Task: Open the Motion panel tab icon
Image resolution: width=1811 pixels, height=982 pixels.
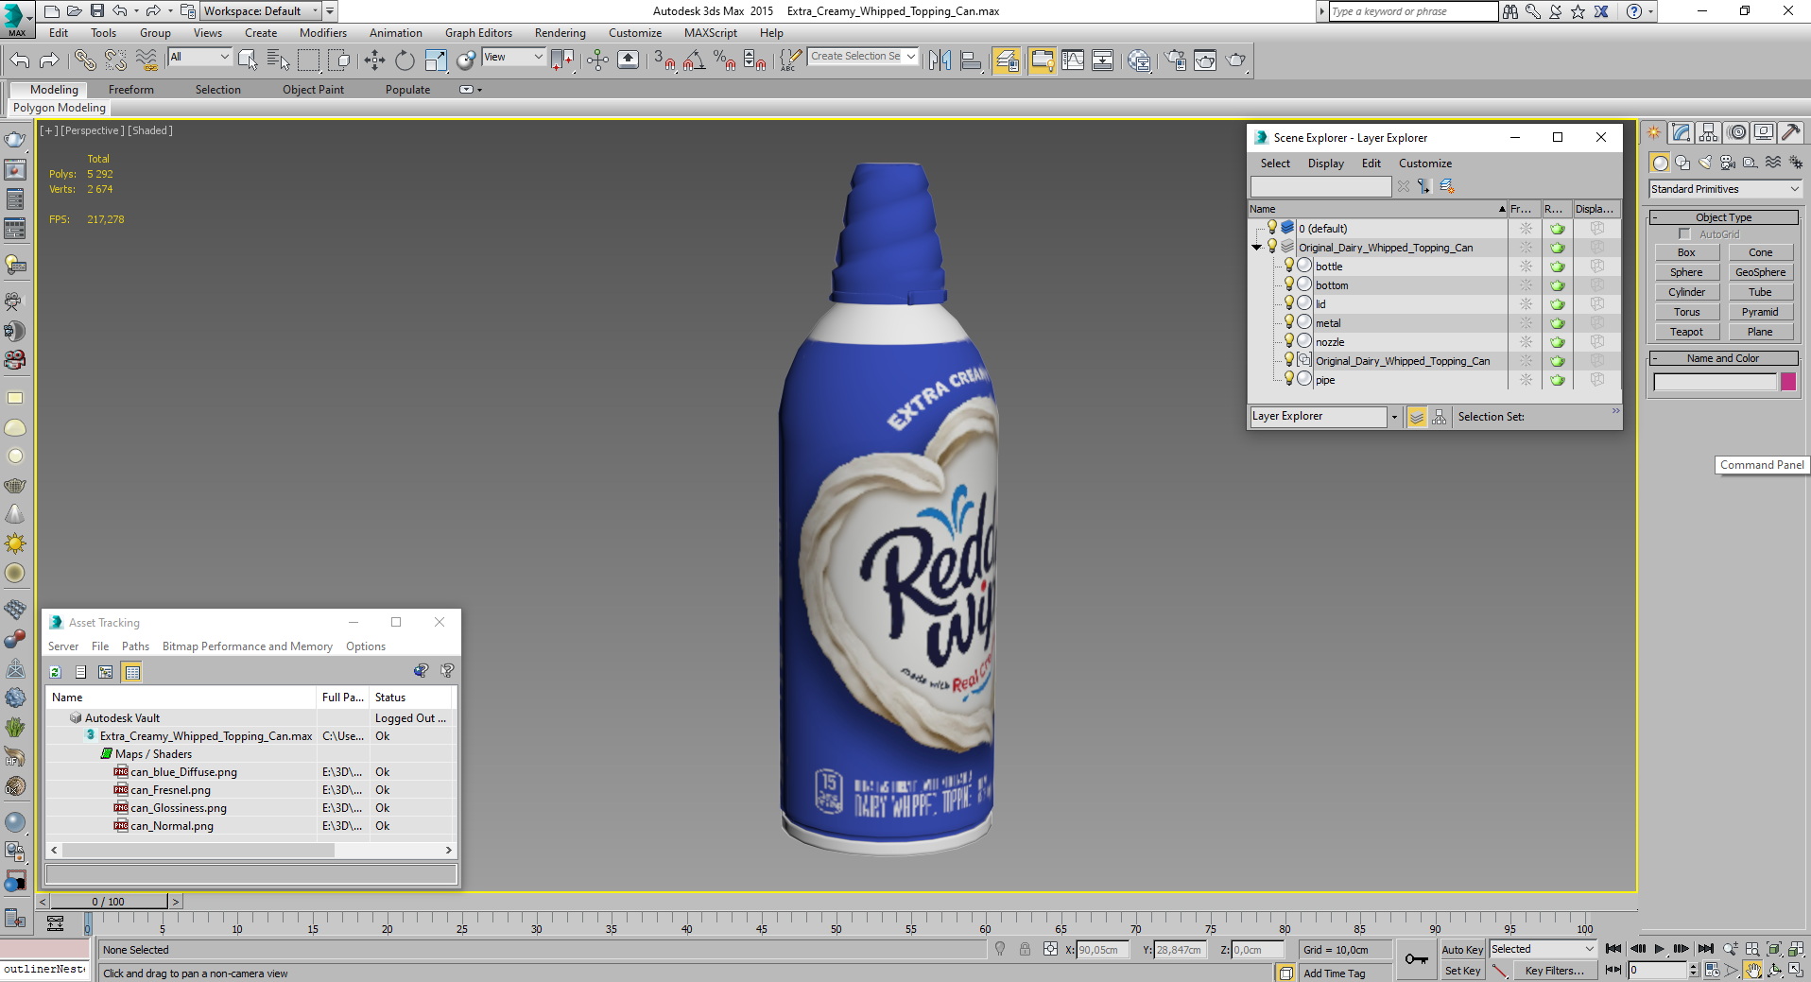Action: 1736,133
